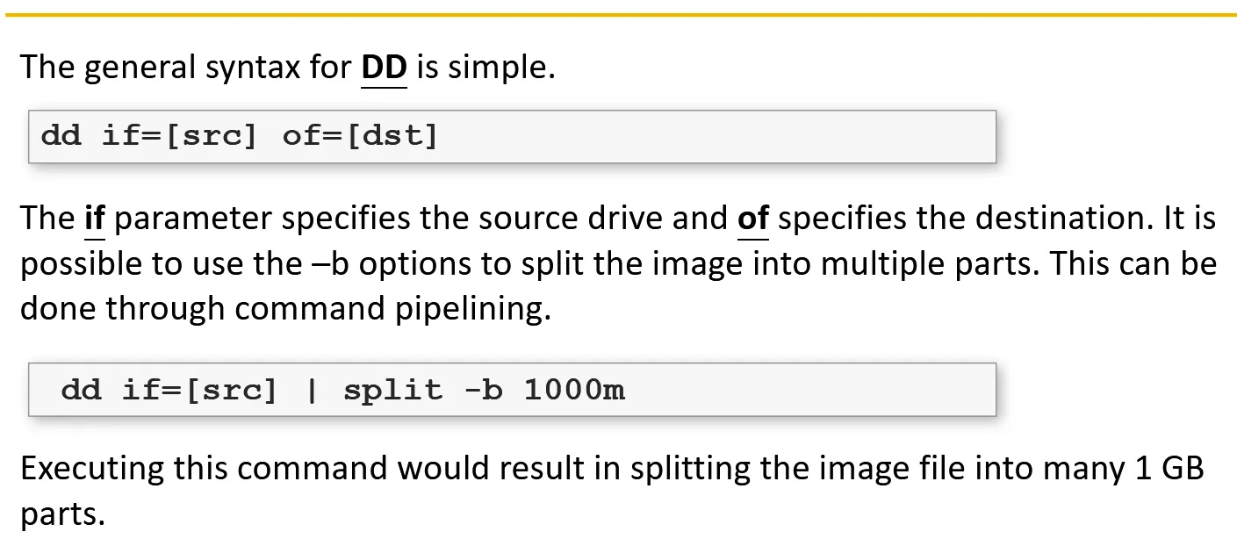Click the word 'split' in the second code box
The image size is (1237, 539).
point(392,390)
